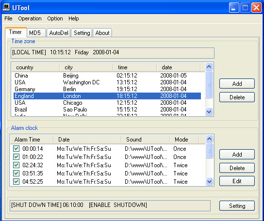Open the File menu
The width and height of the screenshot is (264, 221).
click(x=8, y=18)
